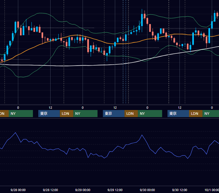The height and width of the screenshot is (193, 219).
Task: Select hour tick "0" above 9/28 00:00
Action: [x=18, y=108]
